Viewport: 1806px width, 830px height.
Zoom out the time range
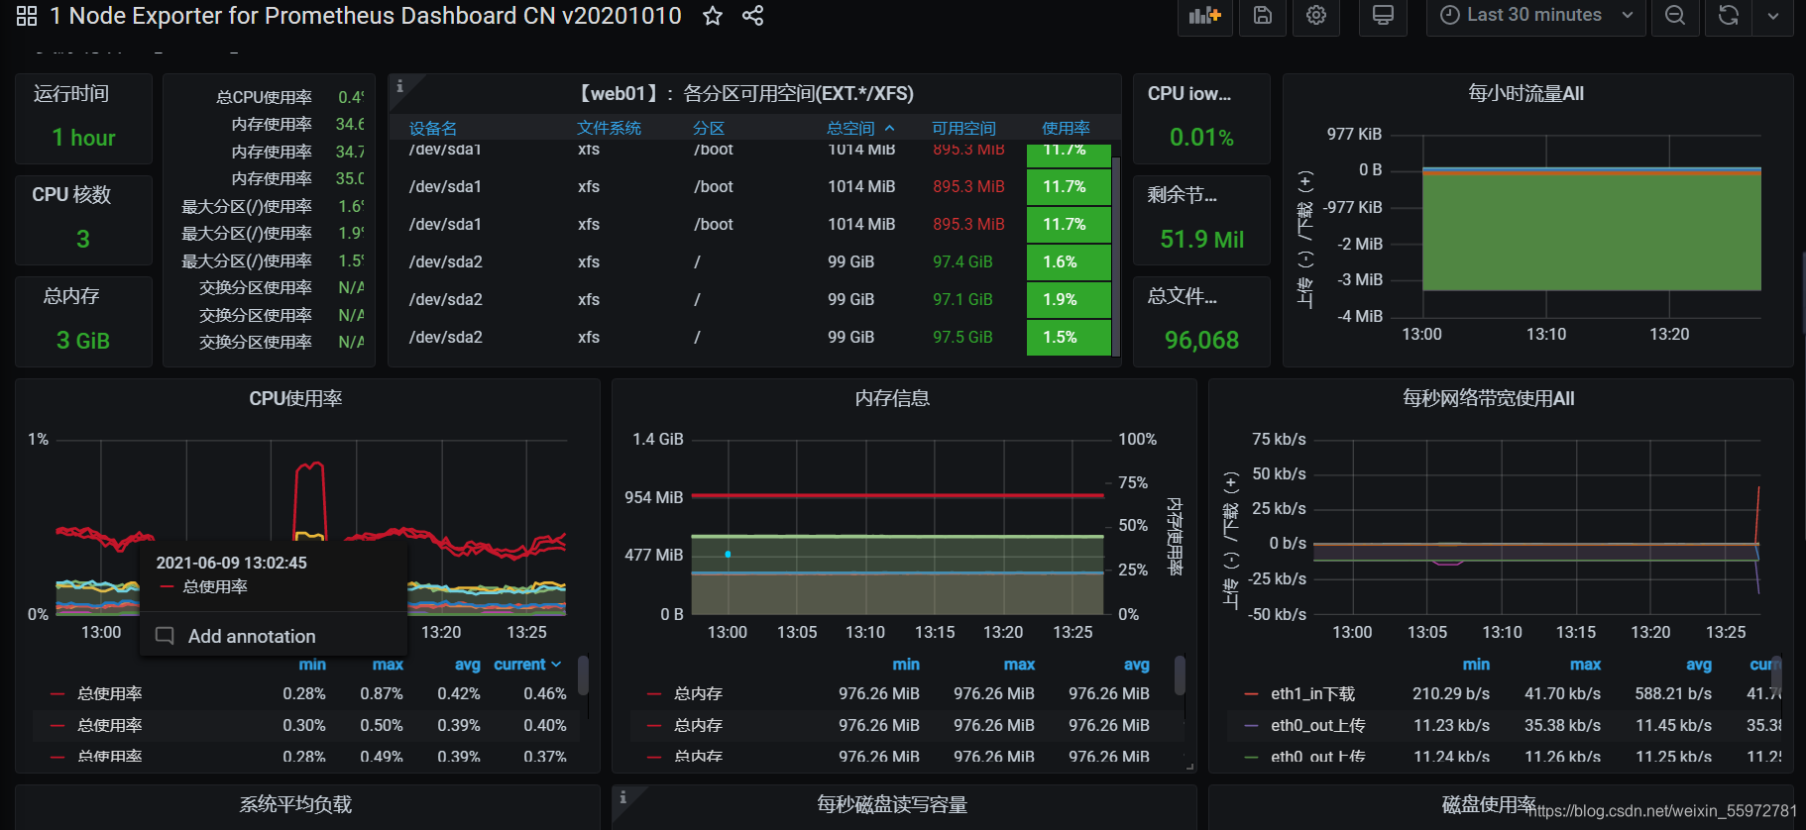[x=1675, y=16]
